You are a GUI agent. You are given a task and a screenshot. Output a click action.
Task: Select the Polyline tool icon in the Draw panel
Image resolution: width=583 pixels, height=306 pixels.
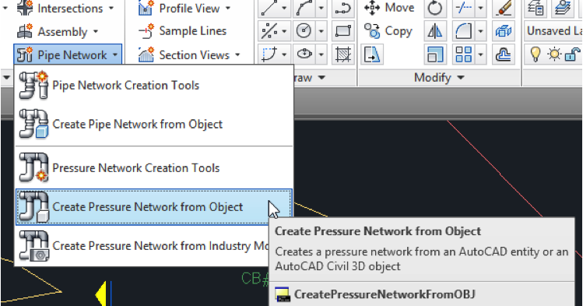click(x=342, y=9)
